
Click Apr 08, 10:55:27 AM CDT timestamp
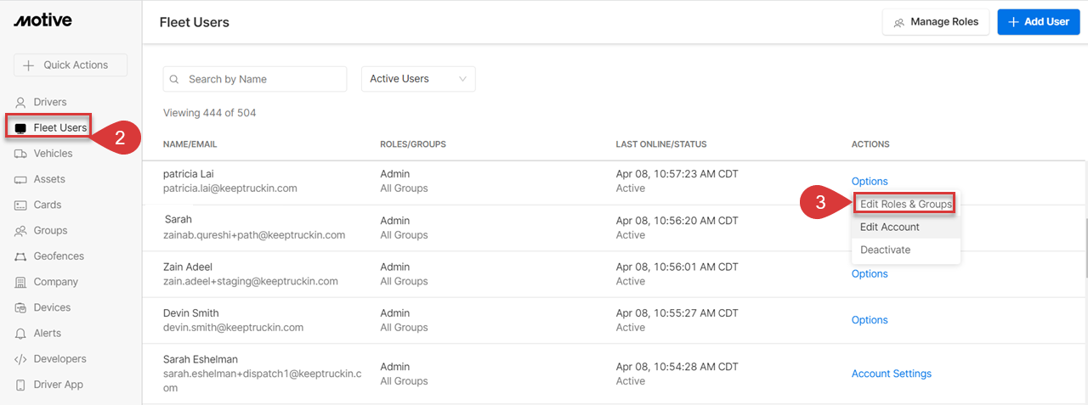(677, 312)
